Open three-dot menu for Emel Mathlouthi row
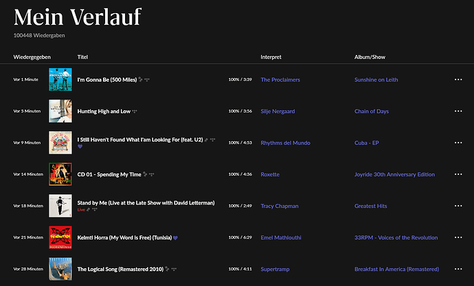 point(458,237)
